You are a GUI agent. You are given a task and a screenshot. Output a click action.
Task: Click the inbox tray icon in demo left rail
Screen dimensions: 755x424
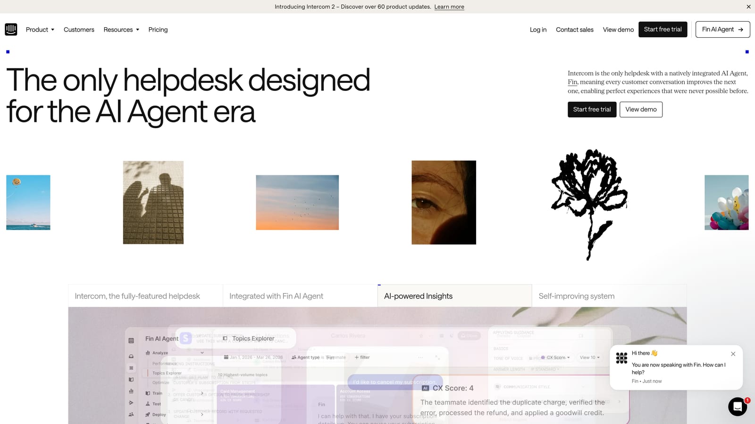[131, 357]
